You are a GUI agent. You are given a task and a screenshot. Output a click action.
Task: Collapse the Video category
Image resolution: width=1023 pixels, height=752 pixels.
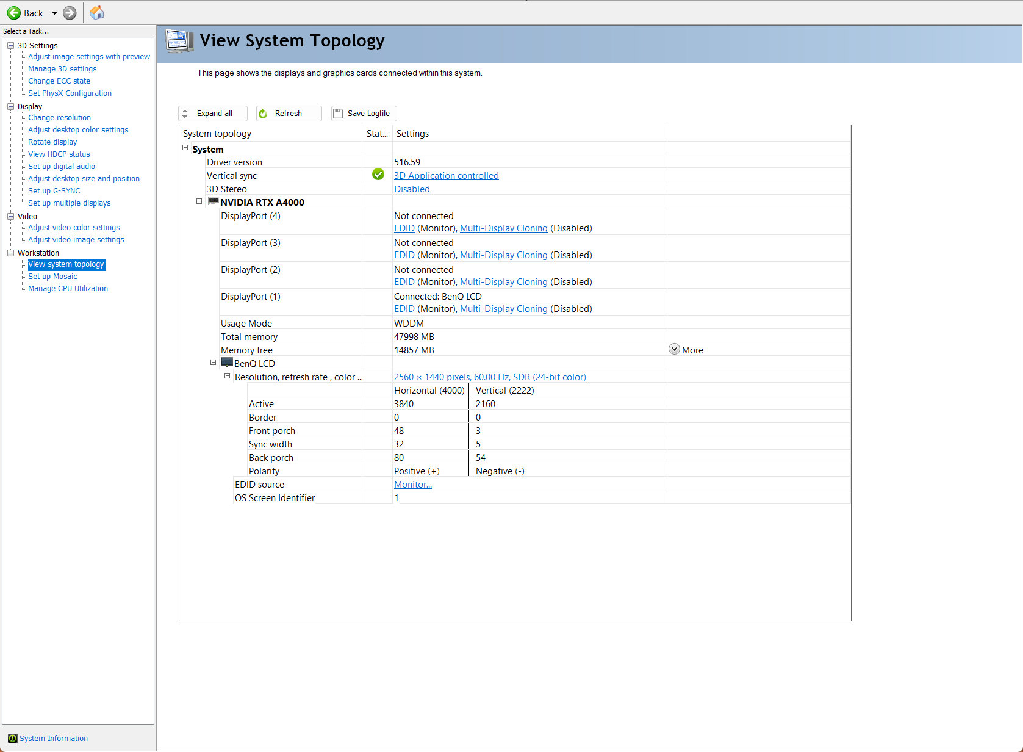pos(10,216)
